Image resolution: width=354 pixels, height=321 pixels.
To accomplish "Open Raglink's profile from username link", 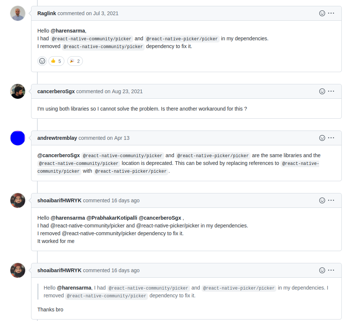I will click(47, 13).
